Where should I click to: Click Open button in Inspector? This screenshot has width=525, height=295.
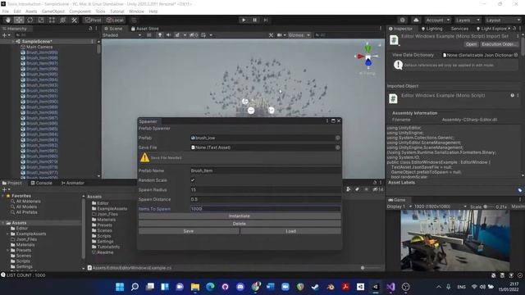(471, 44)
